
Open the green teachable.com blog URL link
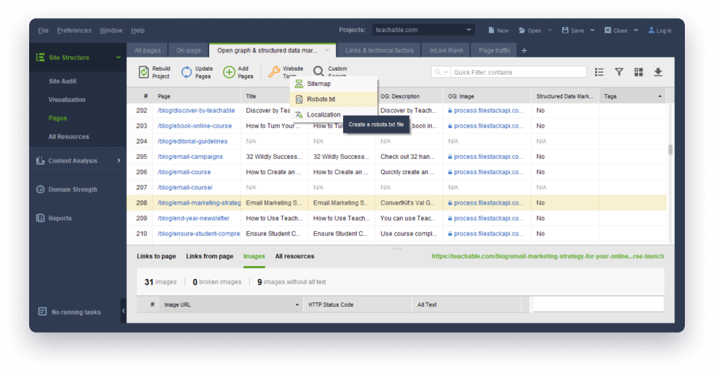pos(548,256)
